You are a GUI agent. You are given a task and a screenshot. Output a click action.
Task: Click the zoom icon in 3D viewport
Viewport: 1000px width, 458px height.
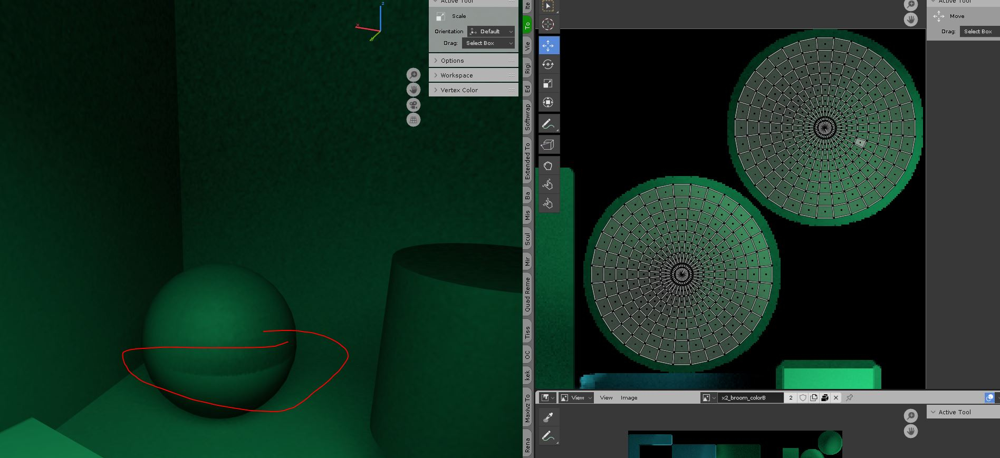[414, 75]
